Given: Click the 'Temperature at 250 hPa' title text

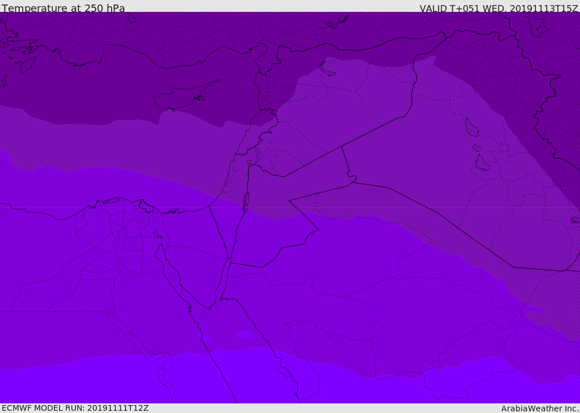Looking at the screenshot, I should click(63, 8).
